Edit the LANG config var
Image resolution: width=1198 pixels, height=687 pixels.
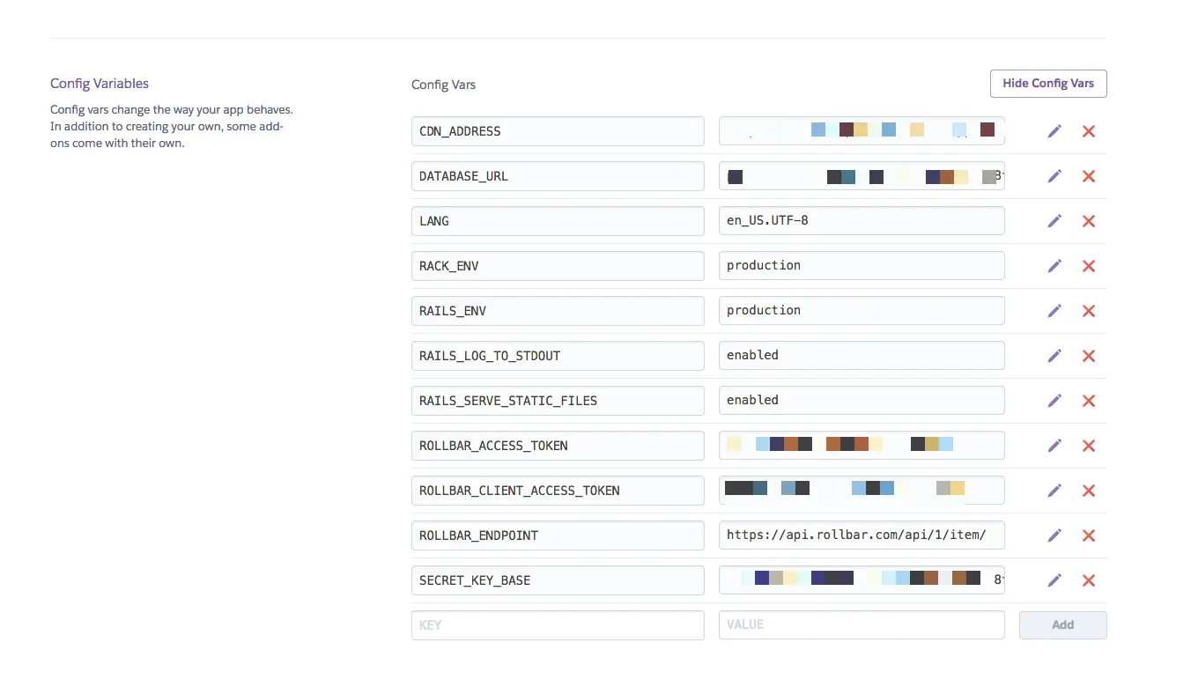(x=1054, y=221)
